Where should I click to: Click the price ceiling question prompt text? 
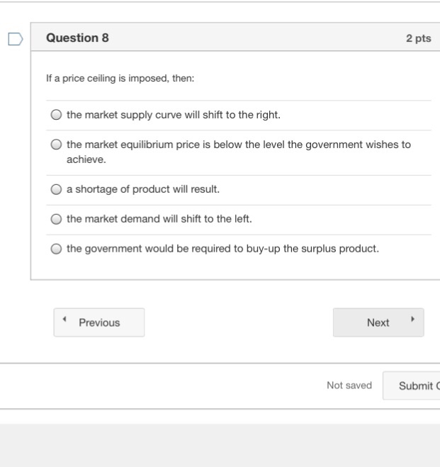[120, 78]
